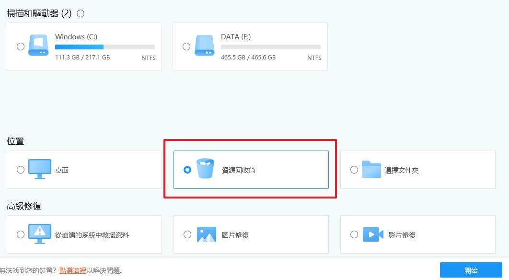Click the recycle bin icon
The image size is (509, 280).
click(205, 169)
